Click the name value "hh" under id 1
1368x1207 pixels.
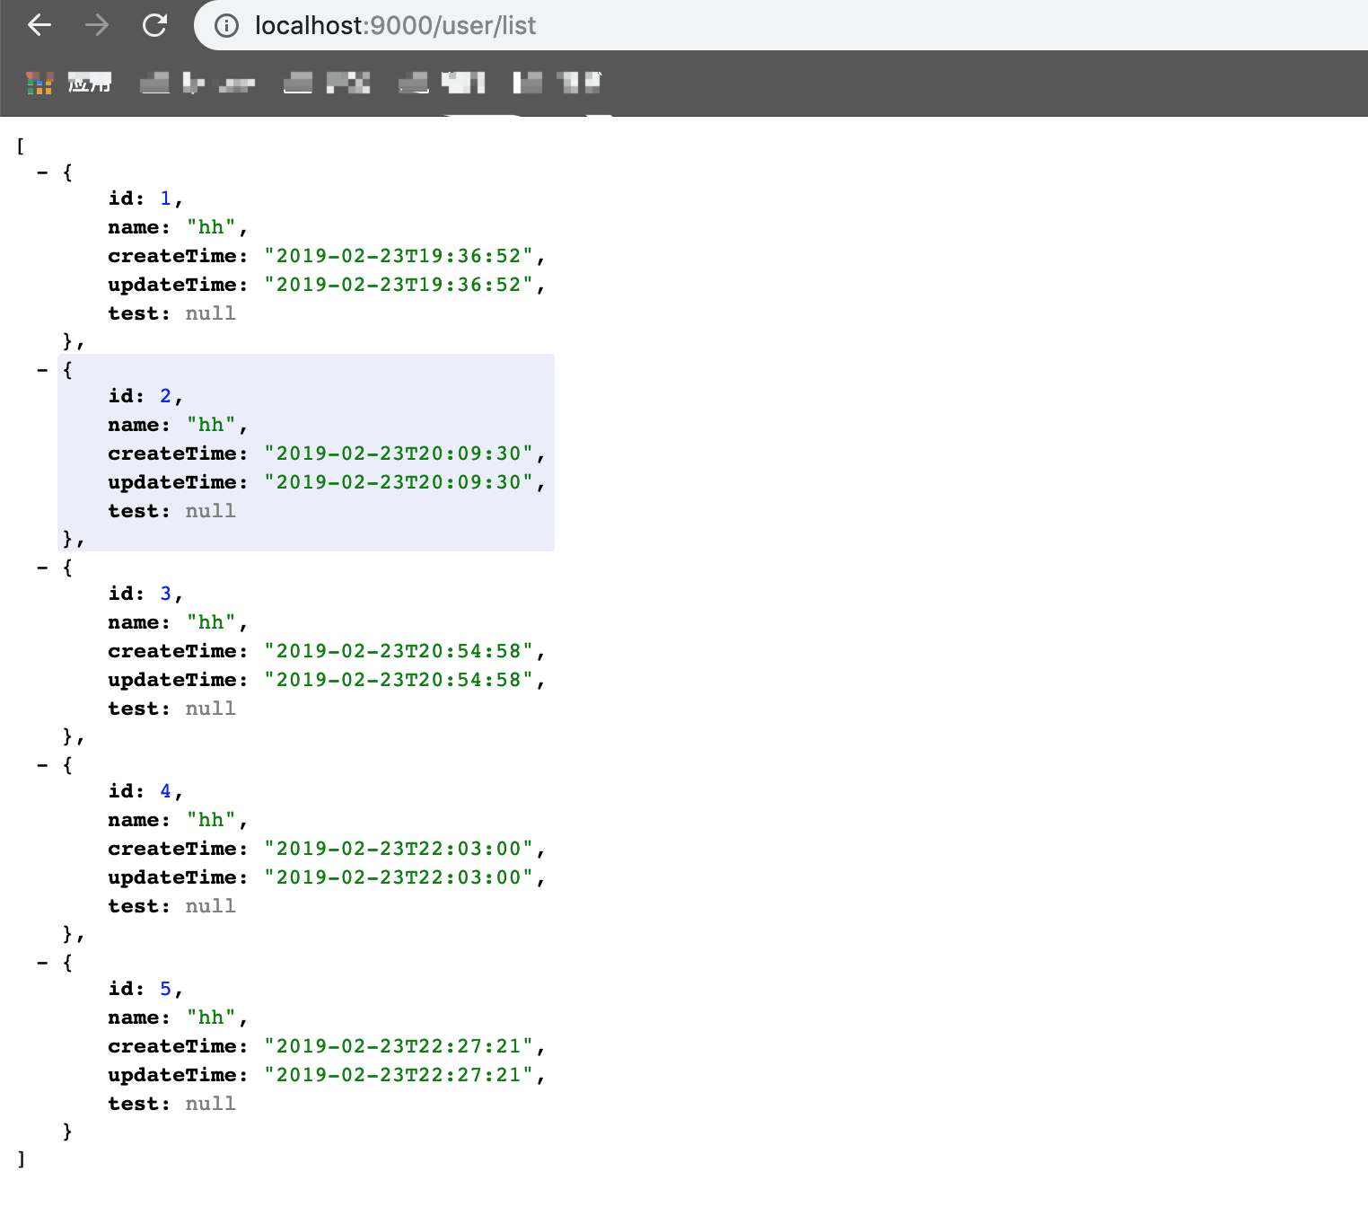(211, 227)
